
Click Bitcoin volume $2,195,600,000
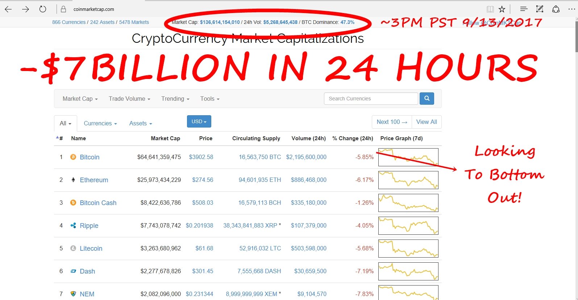[x=306, y=157]
